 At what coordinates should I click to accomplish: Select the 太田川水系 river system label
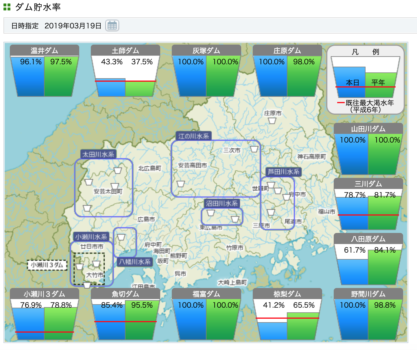point(98,154)
